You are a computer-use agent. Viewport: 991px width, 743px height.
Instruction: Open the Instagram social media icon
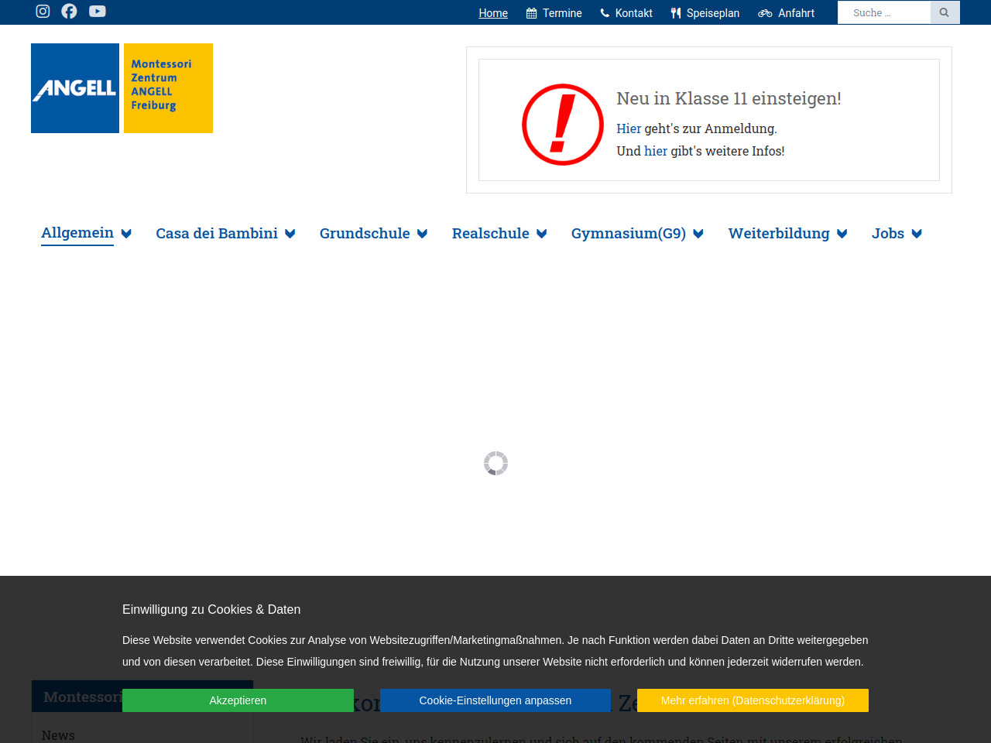point(43,11)
